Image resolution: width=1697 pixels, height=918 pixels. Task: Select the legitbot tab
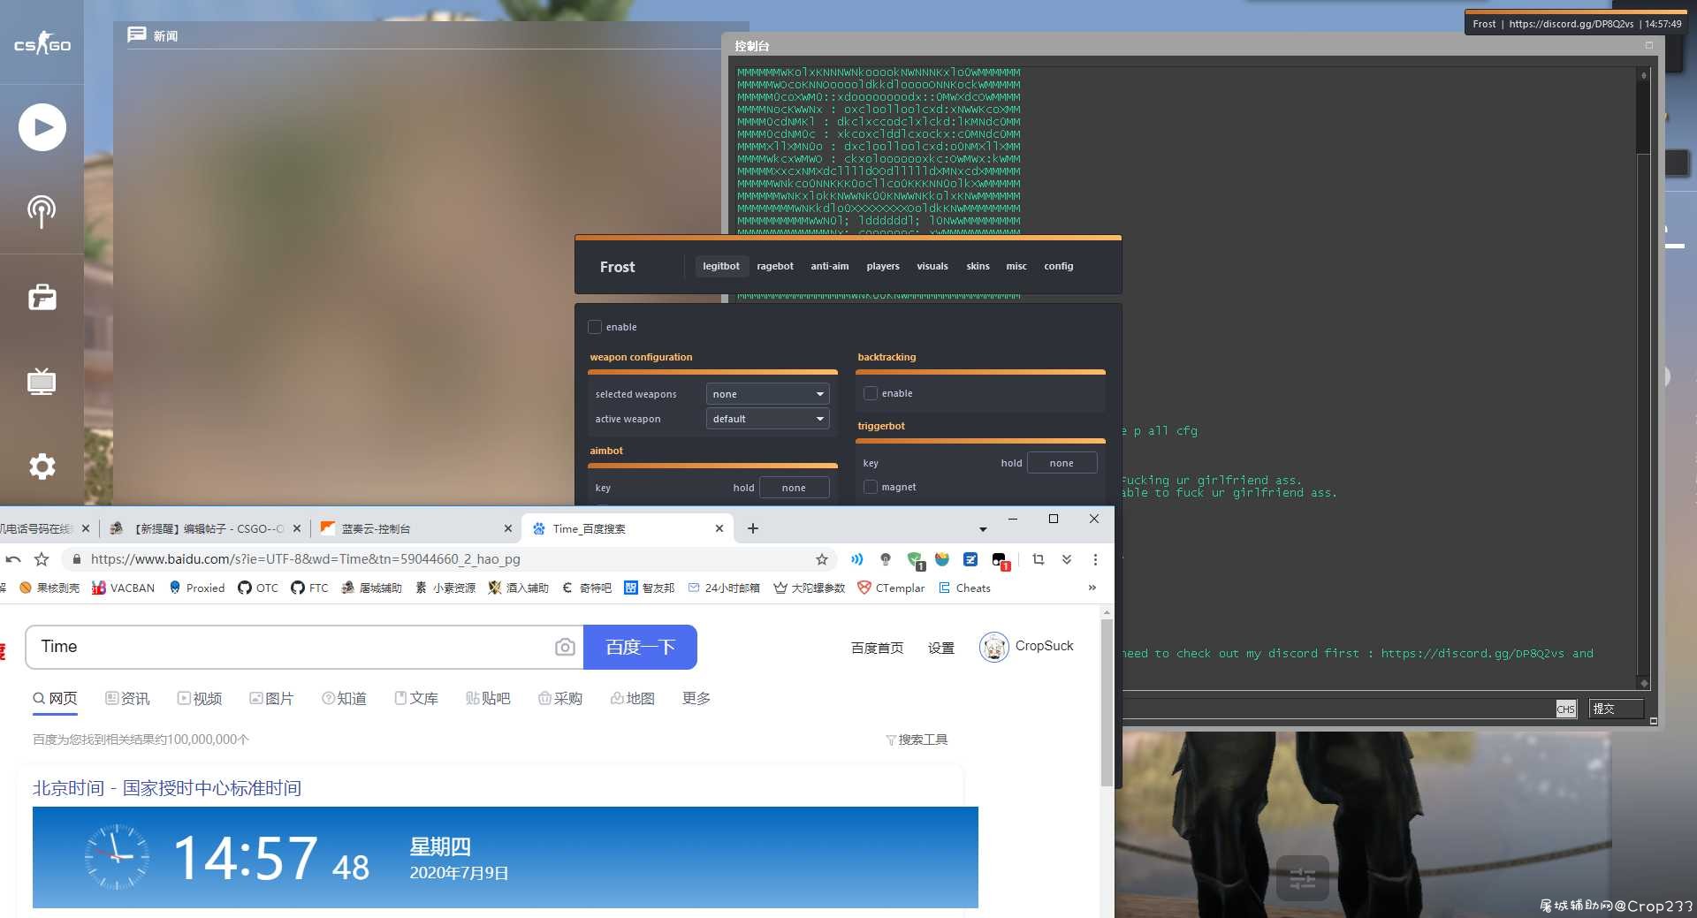[x=721, y=266]
